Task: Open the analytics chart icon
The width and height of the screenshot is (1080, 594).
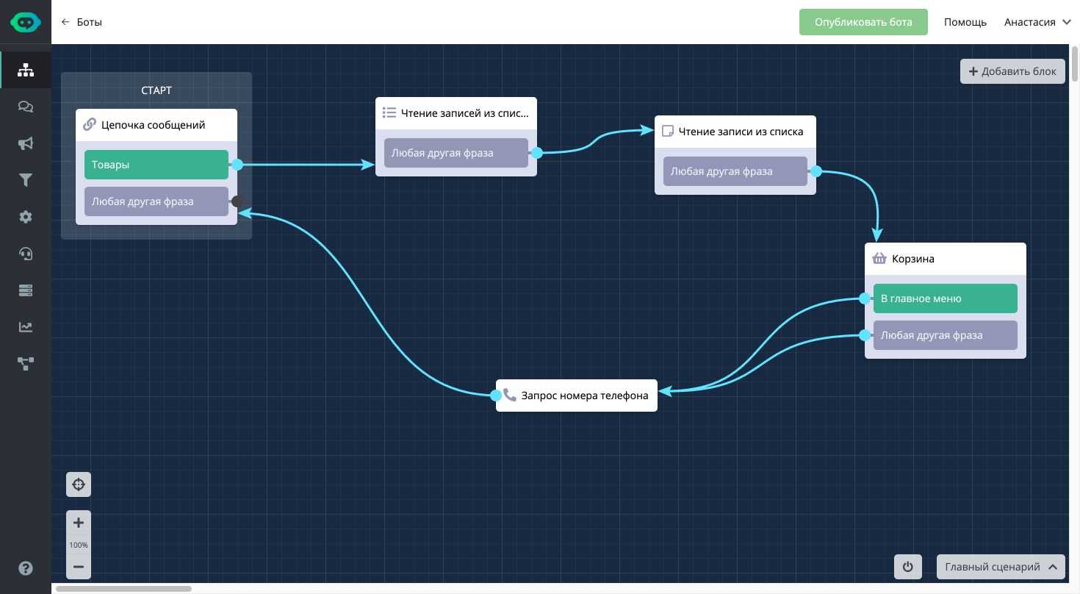Action: [x=26, y=327]
